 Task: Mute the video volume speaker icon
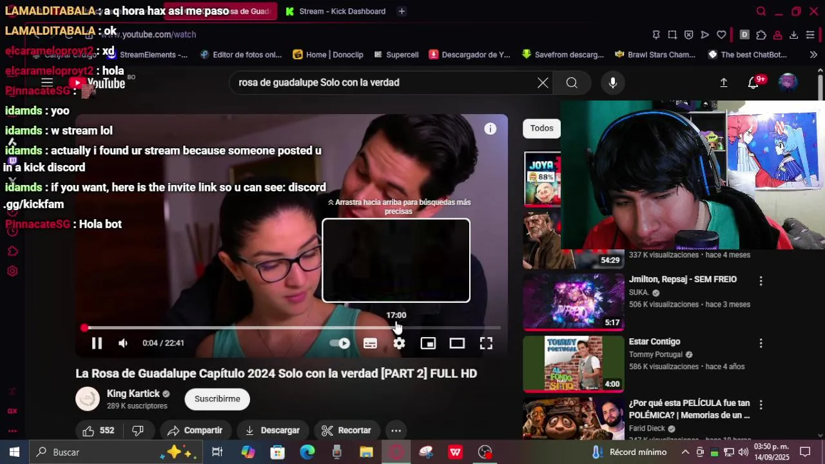(x=123, y=343)
